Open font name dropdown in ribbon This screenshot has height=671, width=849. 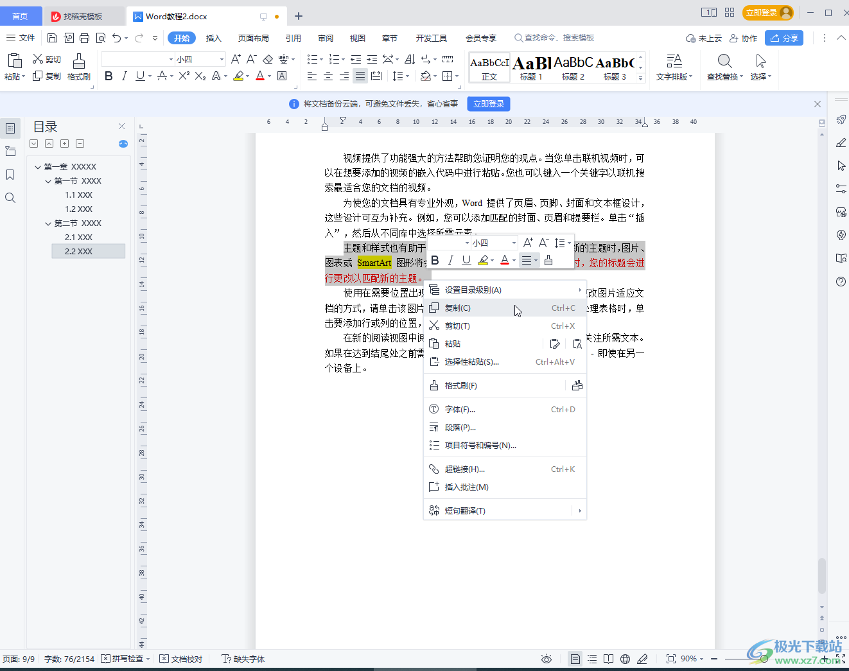pos(171,59)
